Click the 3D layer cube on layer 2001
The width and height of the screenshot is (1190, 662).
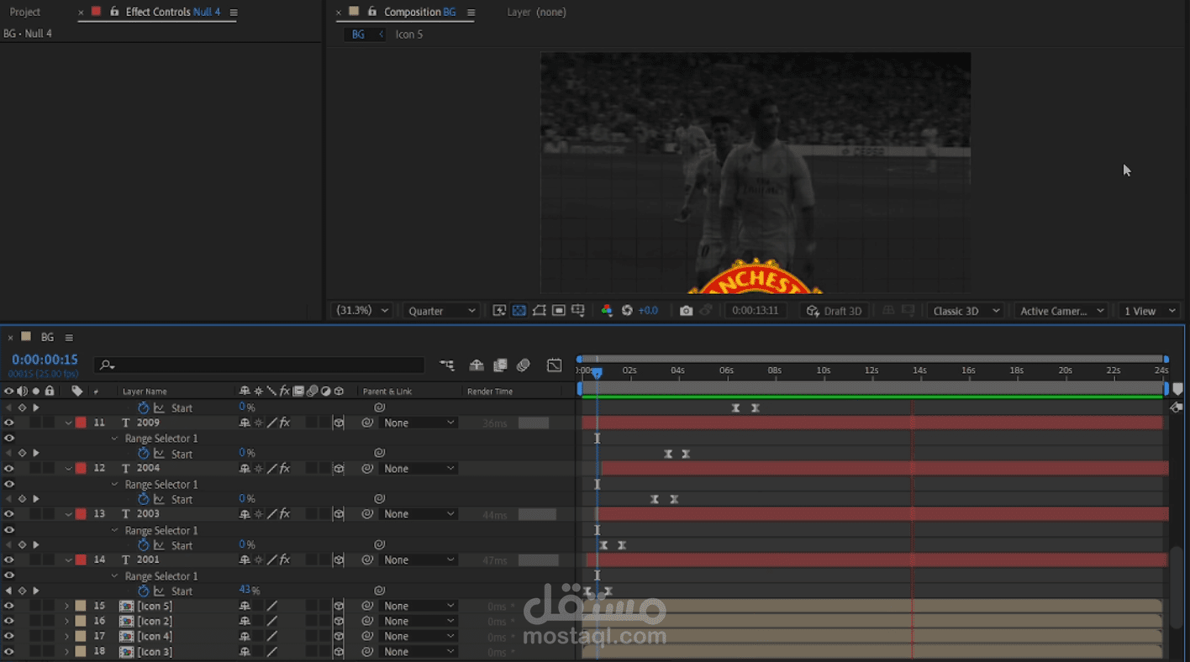click(339, 560)
